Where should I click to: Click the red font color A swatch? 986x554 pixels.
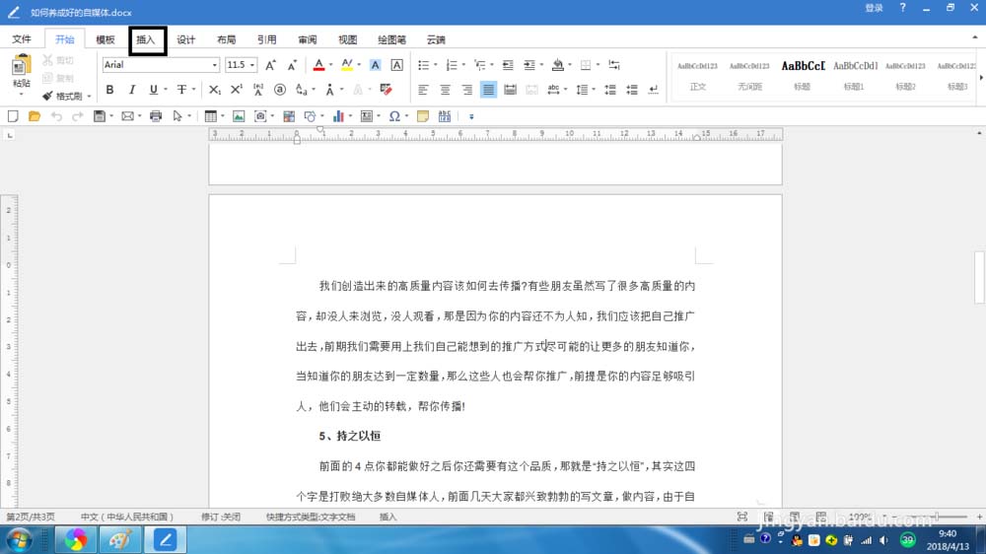coord(317,65)
